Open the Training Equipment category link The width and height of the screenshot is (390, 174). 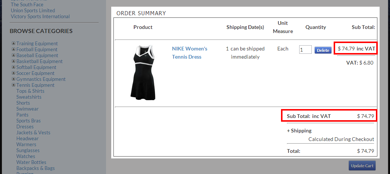coord(37,43)
